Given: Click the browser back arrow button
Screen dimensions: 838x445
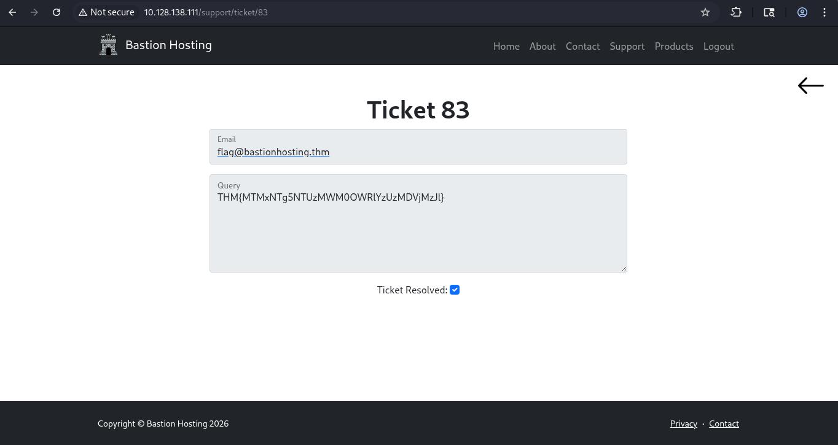Looking at the screenshot, I should [12, 12].
